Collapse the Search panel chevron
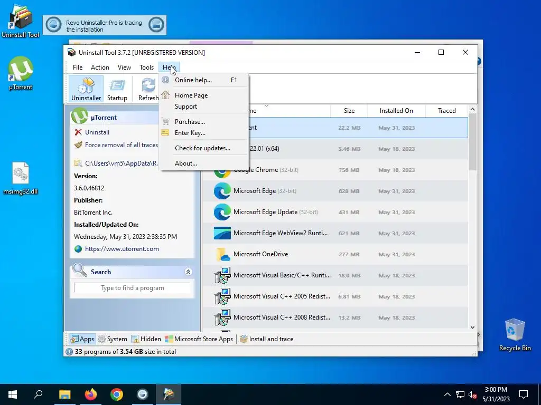541x405 pixels. tap(188, 272)
